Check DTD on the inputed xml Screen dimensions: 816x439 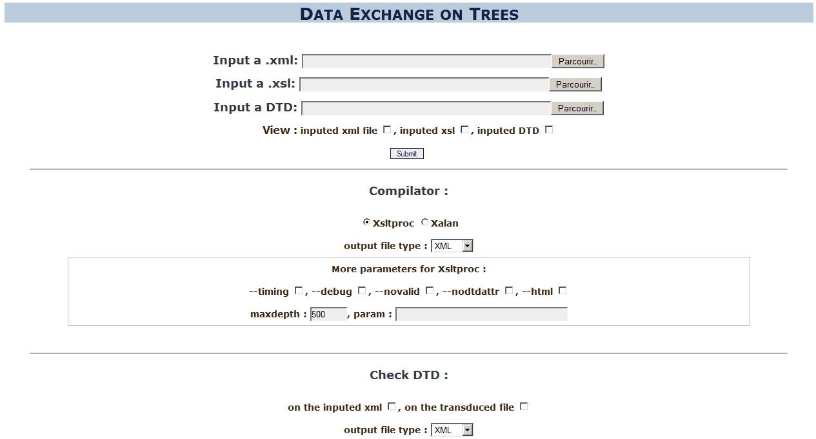click(x=392, y=406)
